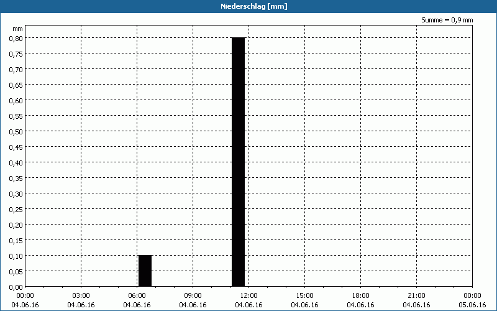497x311 pixels.
Task: Click the 04.06.16 date under 06:00
Action: 137,305
